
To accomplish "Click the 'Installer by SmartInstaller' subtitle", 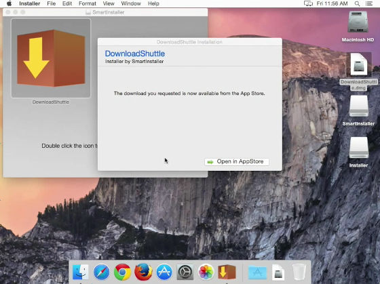I will (x=134, y=62).
